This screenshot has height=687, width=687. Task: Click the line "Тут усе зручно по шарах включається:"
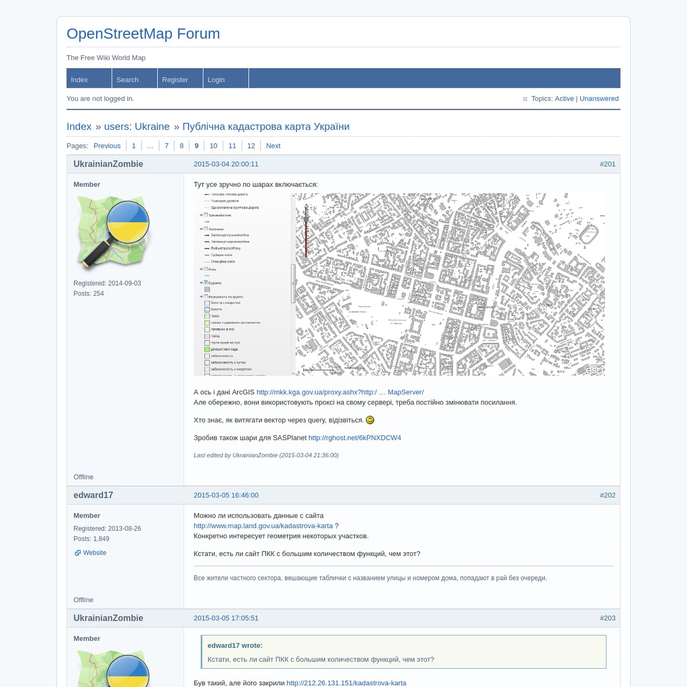[256, 184]
